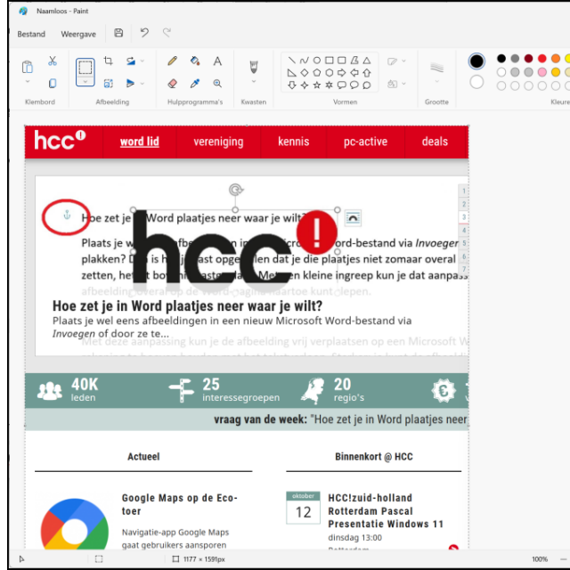This screenshot has height=570, width=570.
Task: Open the Bestand menu
Action: pos(31,34)
